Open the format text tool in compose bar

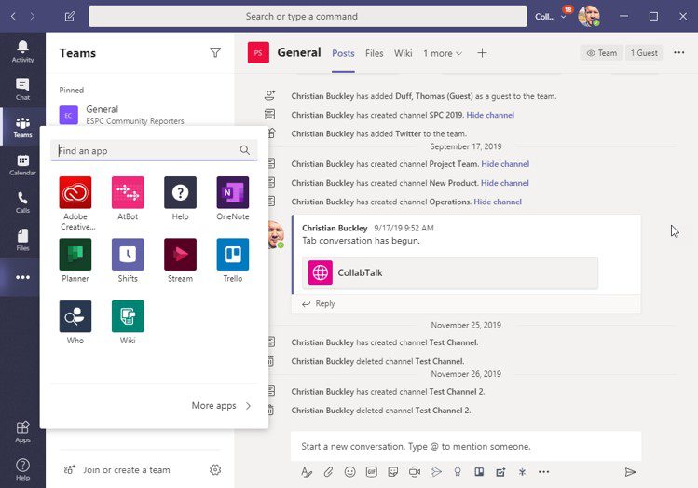[307, 472]
